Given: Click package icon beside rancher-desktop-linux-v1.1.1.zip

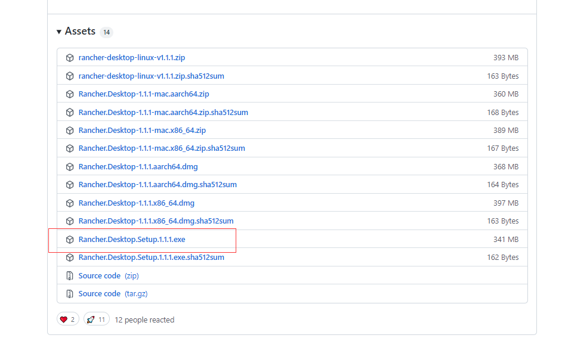Looking at the screenshot, I should point(70,58).
